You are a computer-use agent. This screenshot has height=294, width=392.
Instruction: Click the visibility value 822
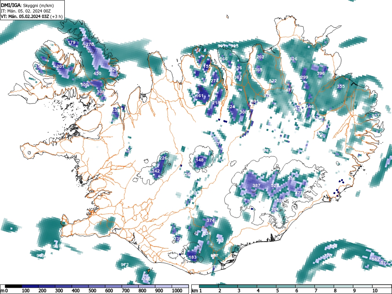pyautogui.click(x=273, y=81)
